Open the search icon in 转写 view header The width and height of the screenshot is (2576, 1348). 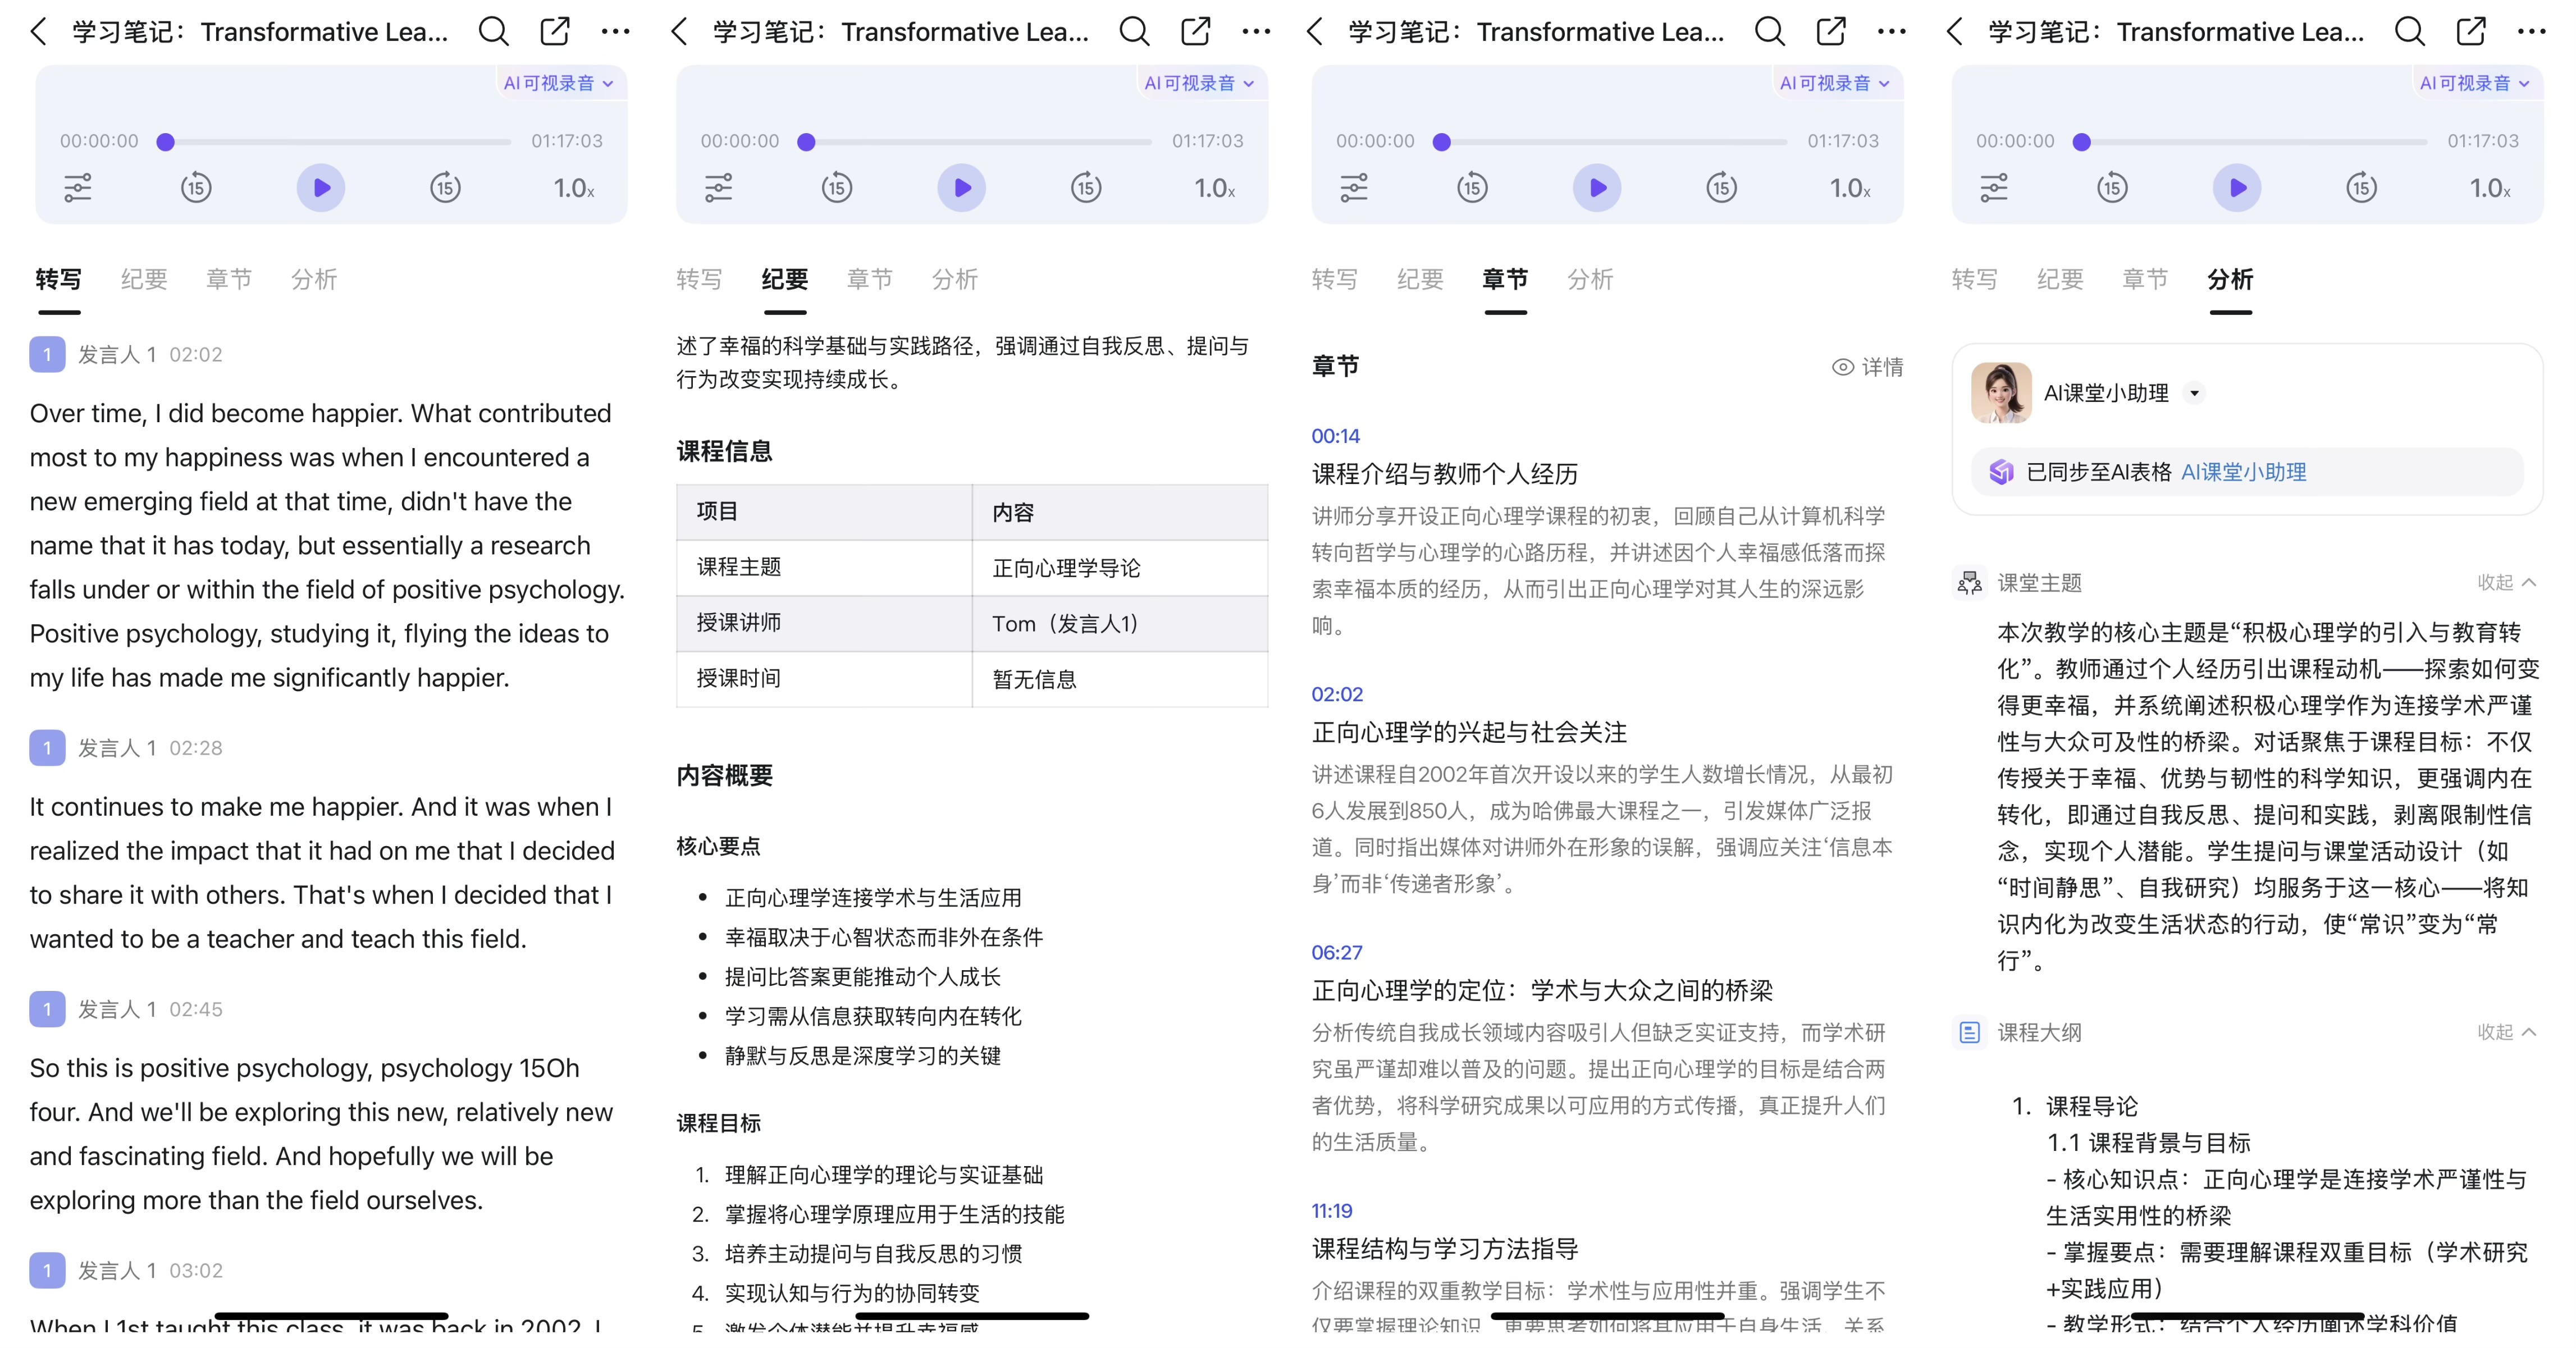tap(493, 32)
